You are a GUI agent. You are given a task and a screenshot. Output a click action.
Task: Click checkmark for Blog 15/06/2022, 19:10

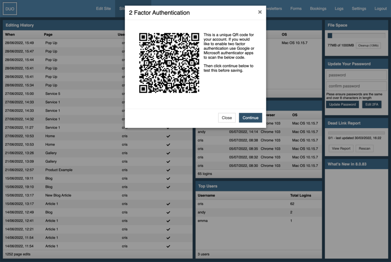click(x=168, y=187)
